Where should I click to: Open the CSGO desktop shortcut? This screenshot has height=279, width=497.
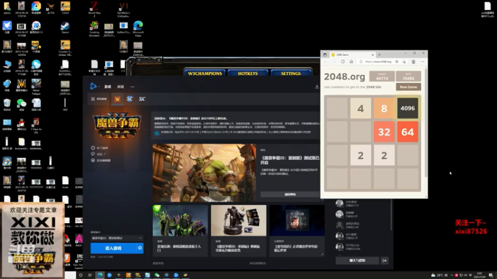point(65,7)
